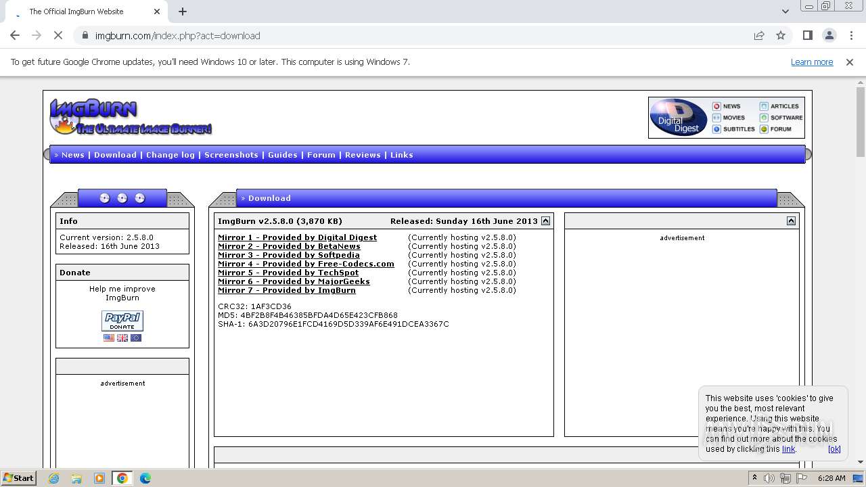
Task: Click the MOVIES icon in Digital Digest banner
Action: pos(716,118)
